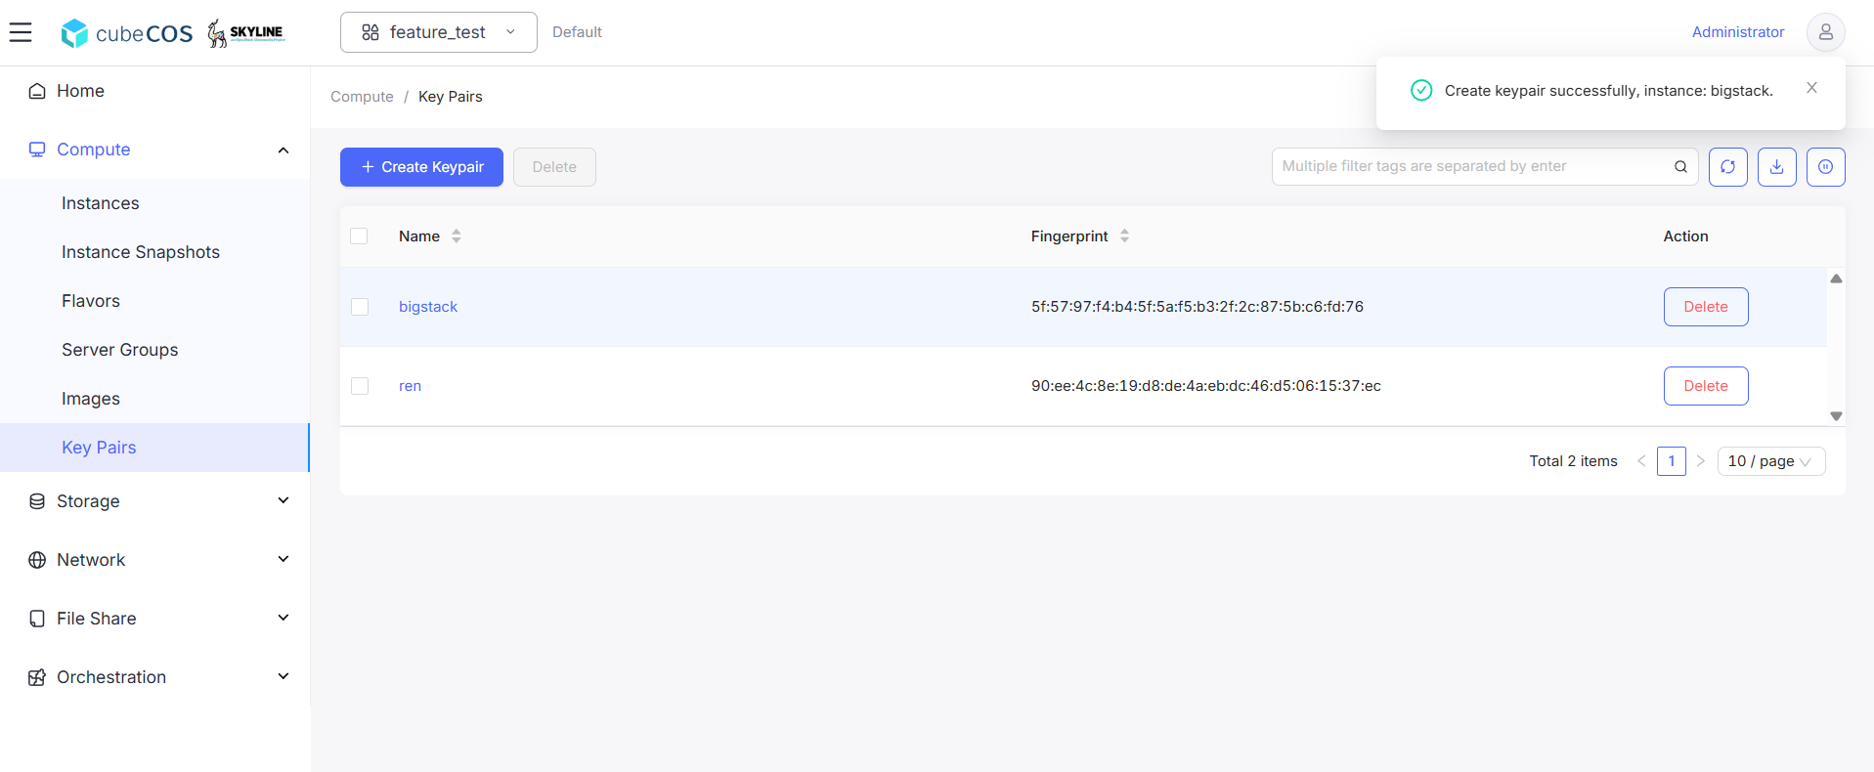The height and width of the screenshot is (772, 1874).
Task: Check the bigstack row checkbox
Action: coord(360,307)
